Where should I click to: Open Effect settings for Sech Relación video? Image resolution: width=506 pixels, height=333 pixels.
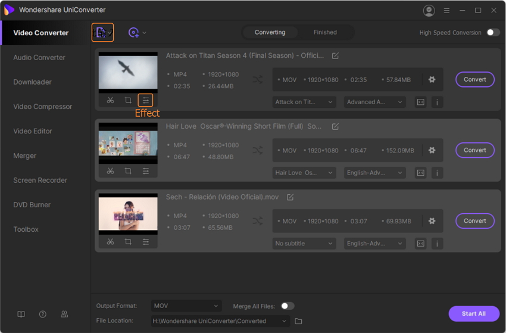146,242
